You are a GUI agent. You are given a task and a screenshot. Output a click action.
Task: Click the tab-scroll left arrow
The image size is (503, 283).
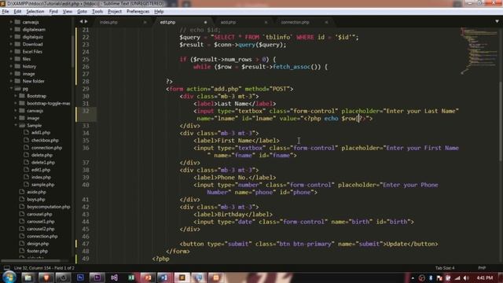click(x=81, y=21)
